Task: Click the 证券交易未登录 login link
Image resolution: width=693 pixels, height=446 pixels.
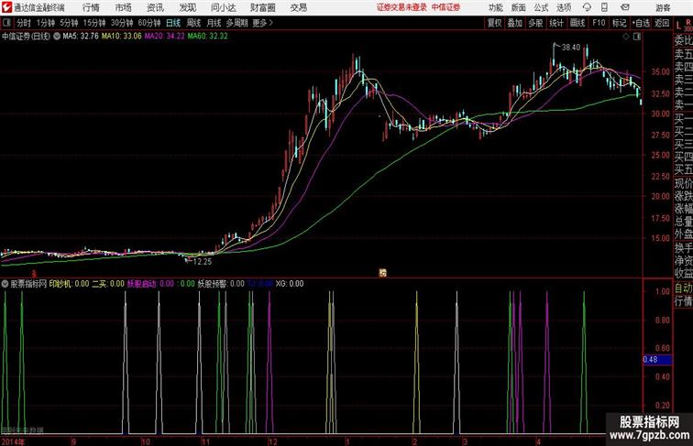Action: coord(401,7)
